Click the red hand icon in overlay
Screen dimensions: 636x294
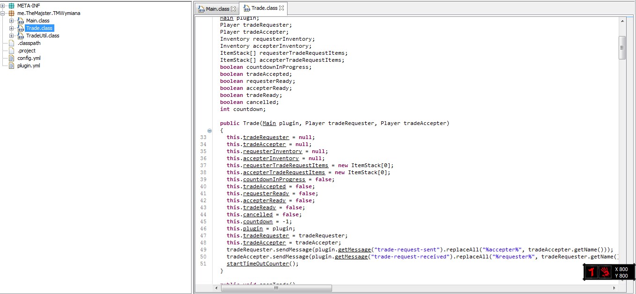606,272
